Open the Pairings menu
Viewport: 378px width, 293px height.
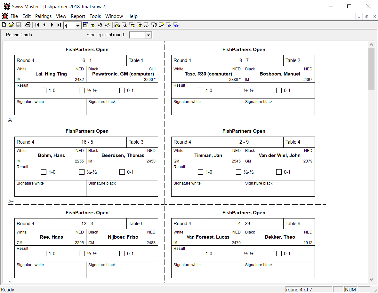click(x=44, y=16)
